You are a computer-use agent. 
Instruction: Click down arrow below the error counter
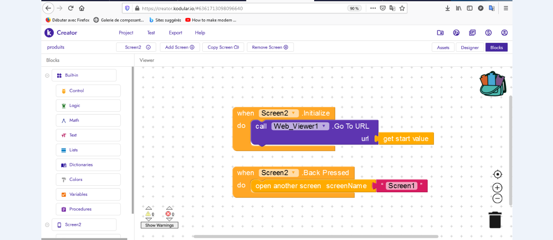pyautogui.click(x=169, y=219)
